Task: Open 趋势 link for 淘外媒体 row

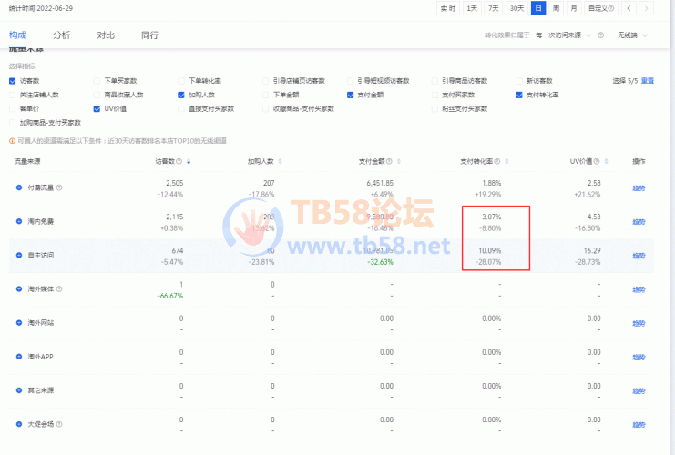Action: tap(639, 289)
